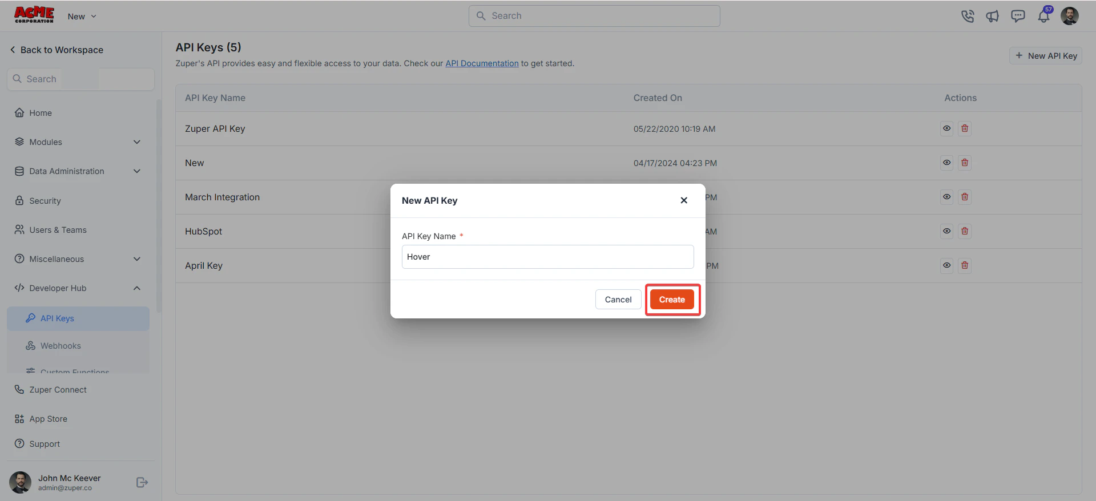Viewport: 1096px width, 501px height.
Task: Click the Security lock icon in sidebar
Action: tap(19, 201)
